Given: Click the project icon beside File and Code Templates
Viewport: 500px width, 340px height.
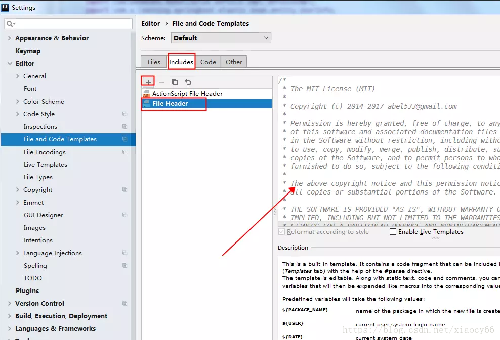Looking at the screenshot, I should point(124,139).
